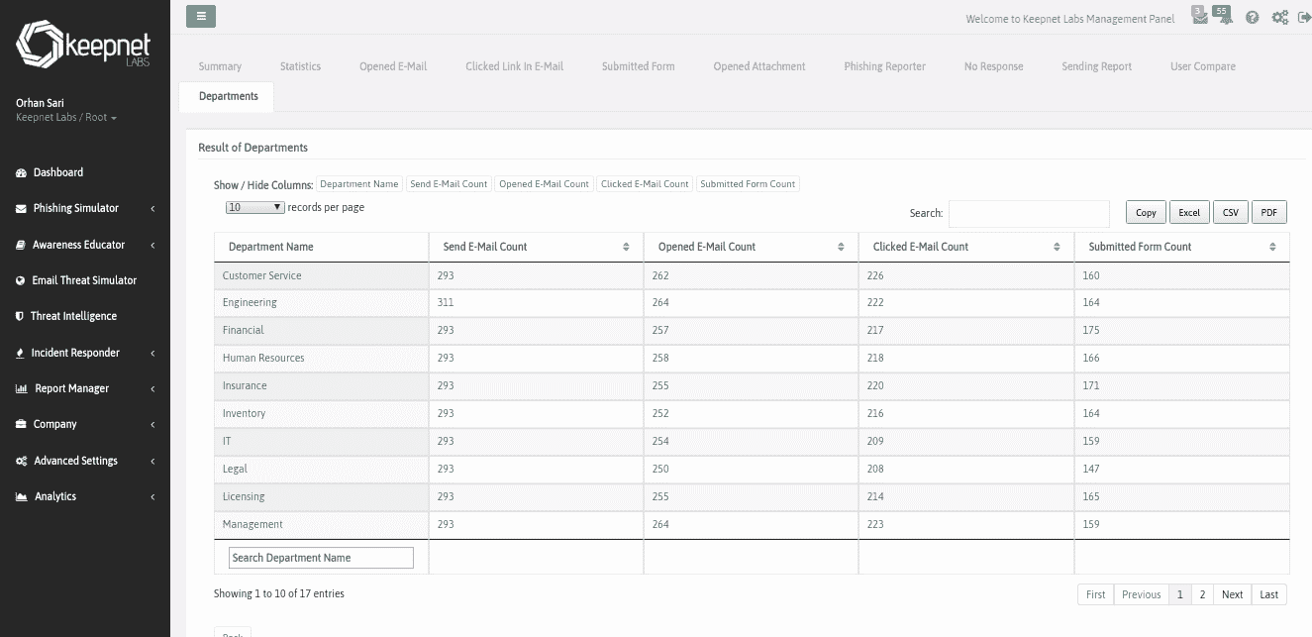
Task: Toggle Submitted Form Count column visibility
Action: coord(748,184)
